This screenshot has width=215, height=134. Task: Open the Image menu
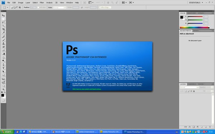pos(20,3)
